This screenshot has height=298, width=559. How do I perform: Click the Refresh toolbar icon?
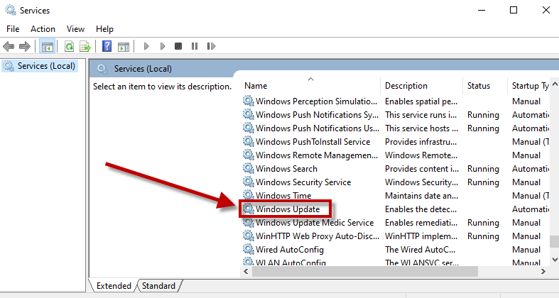(x=69, y=46)
